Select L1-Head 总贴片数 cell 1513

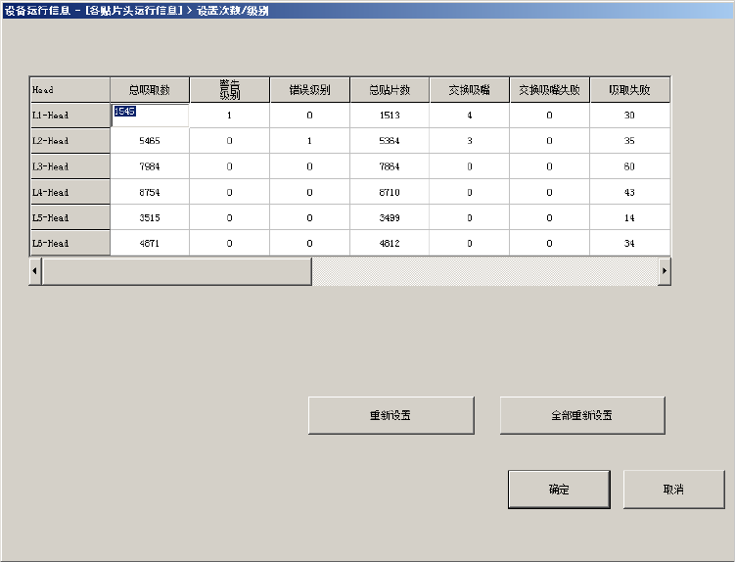[390, 116]
